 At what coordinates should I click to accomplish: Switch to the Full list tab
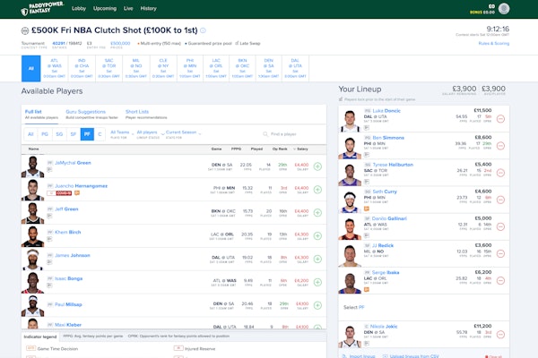[41, 115]
